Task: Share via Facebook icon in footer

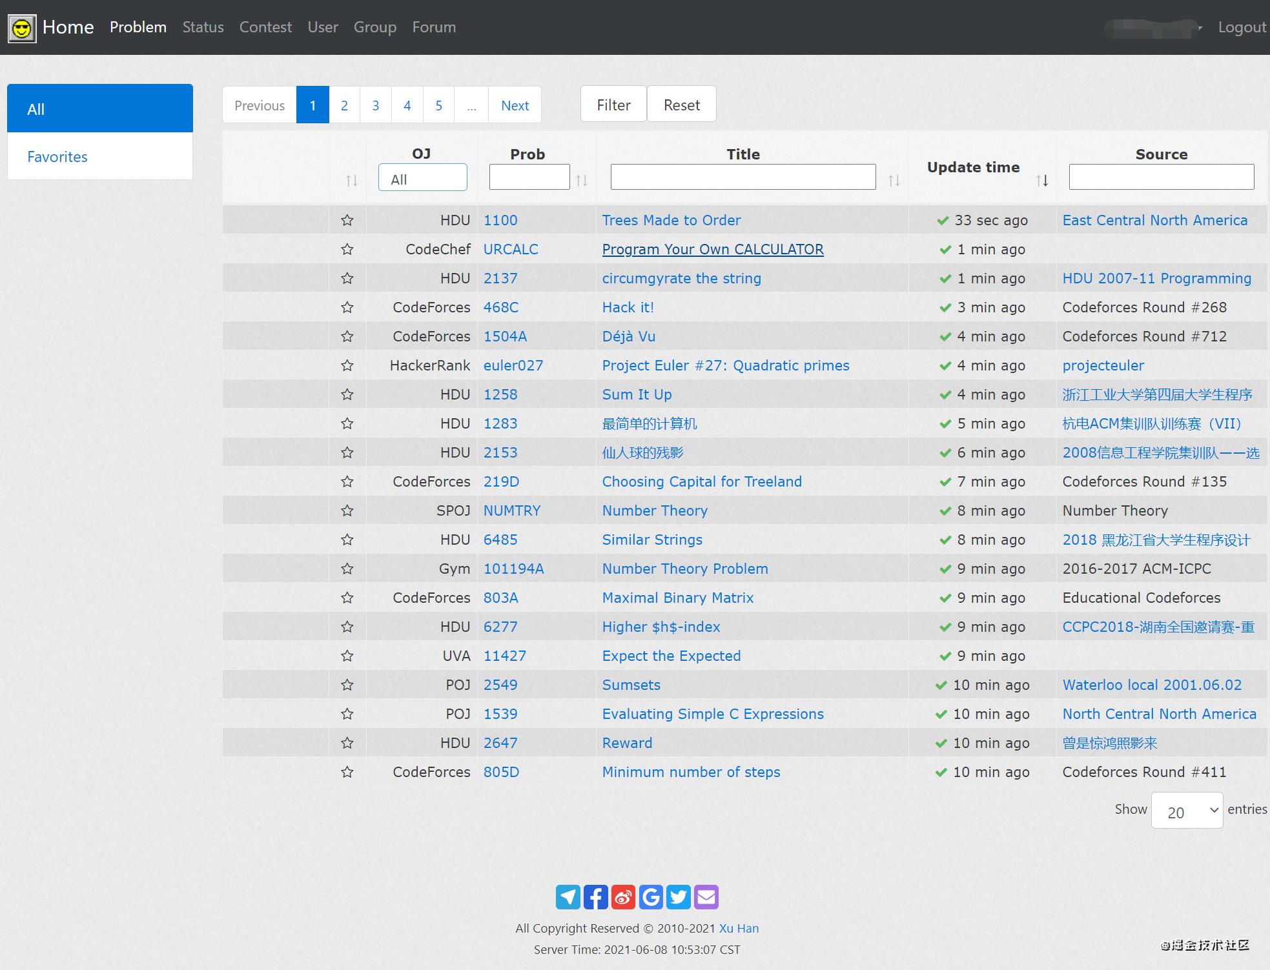Action: click(595, 897)
